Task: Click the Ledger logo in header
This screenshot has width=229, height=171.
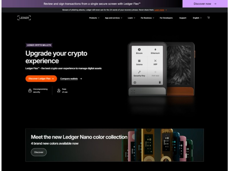Action: (24, 18)
